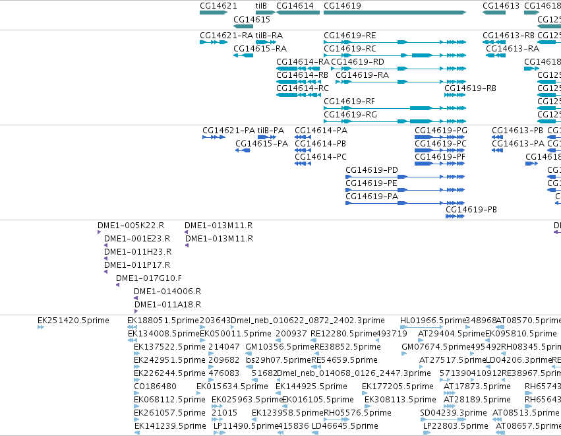This screenshot has width=561, height=436.
Task: Click transcript CG14619-RB
Action: pyautogui.click(x=455, y=95)
